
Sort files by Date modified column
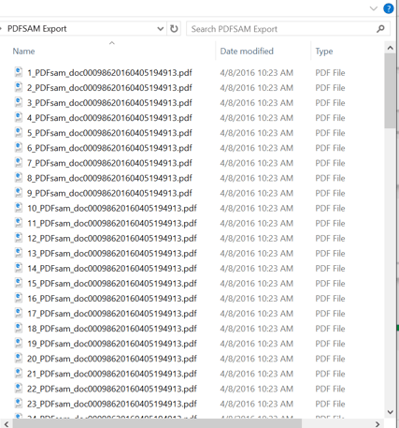tap(247, 52)
